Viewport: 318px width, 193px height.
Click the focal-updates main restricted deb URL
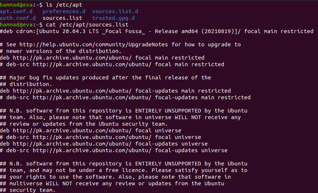(x=72, y=91)
